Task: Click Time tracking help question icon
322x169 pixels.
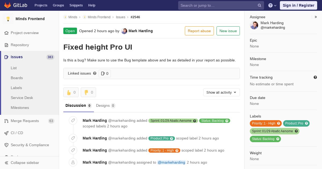Action: [315, 77]
